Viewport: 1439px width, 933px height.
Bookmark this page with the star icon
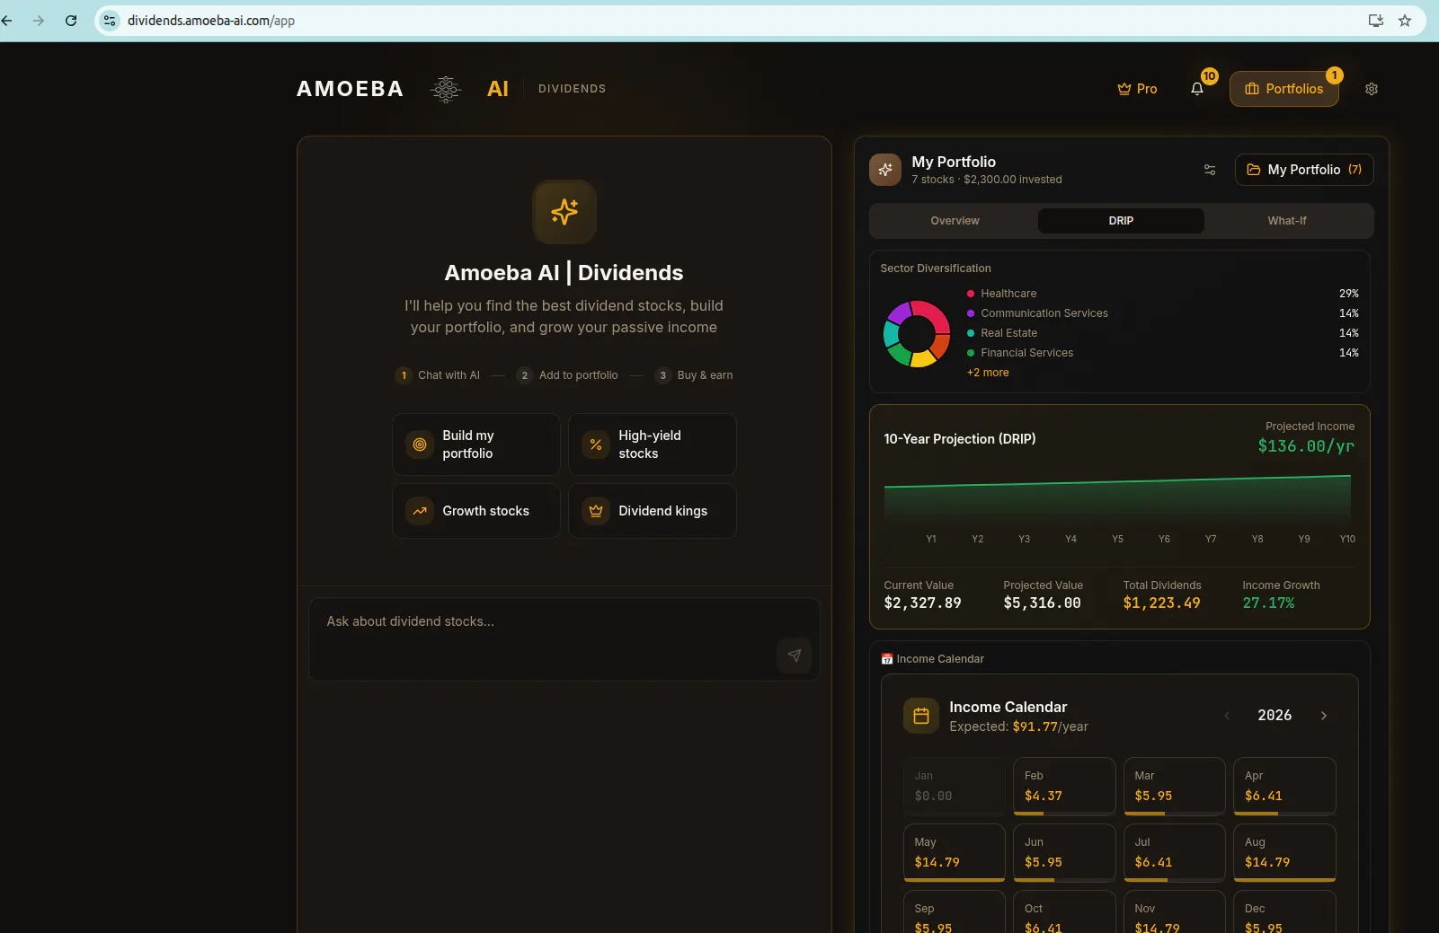(x=1405, y=21)
